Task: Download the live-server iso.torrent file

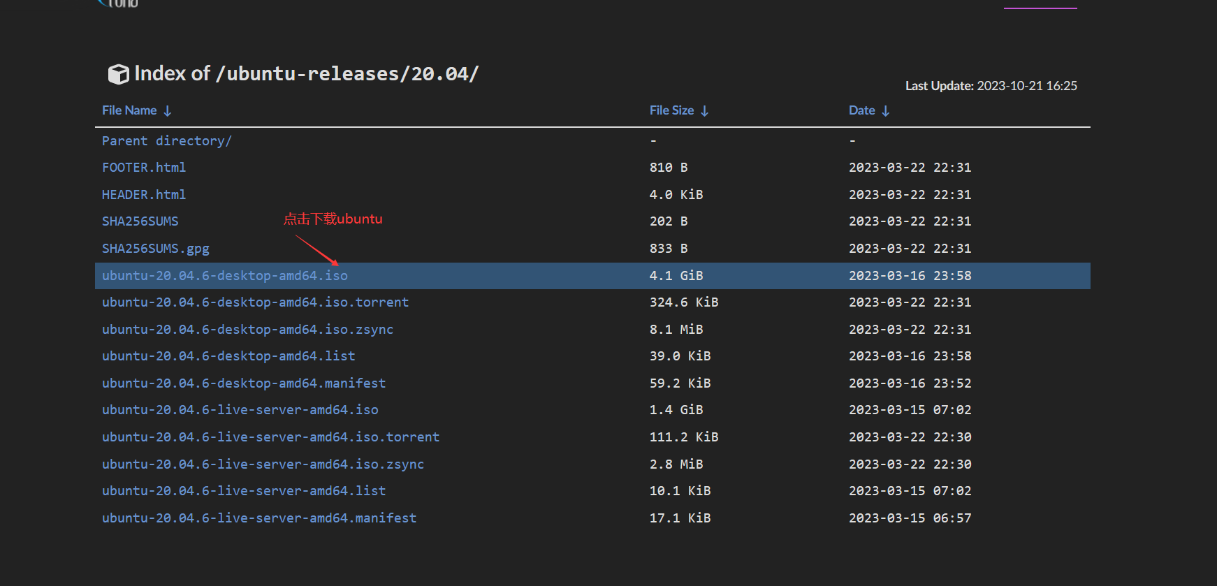Action: click(x=270, y=437)
